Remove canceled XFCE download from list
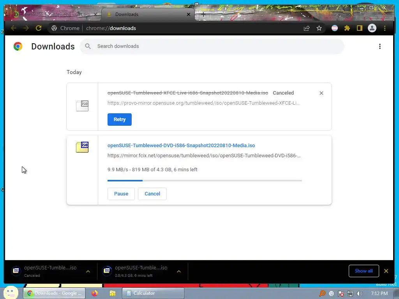Screen dimensions: 399x299 tap(321, 93)
